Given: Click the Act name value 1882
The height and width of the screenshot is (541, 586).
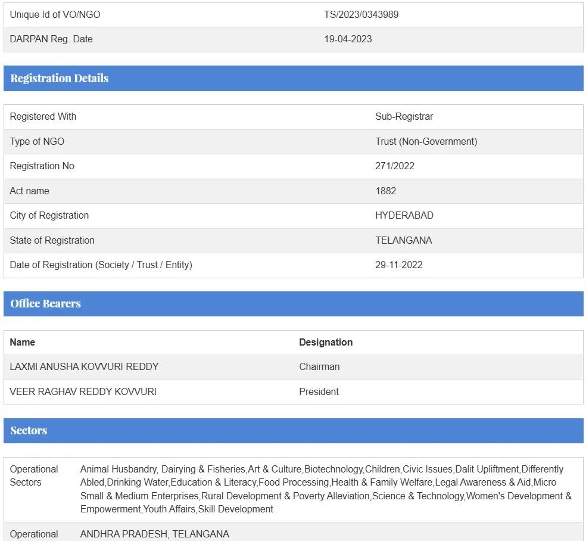Looking at the screenshot, I should pos(385,191).
